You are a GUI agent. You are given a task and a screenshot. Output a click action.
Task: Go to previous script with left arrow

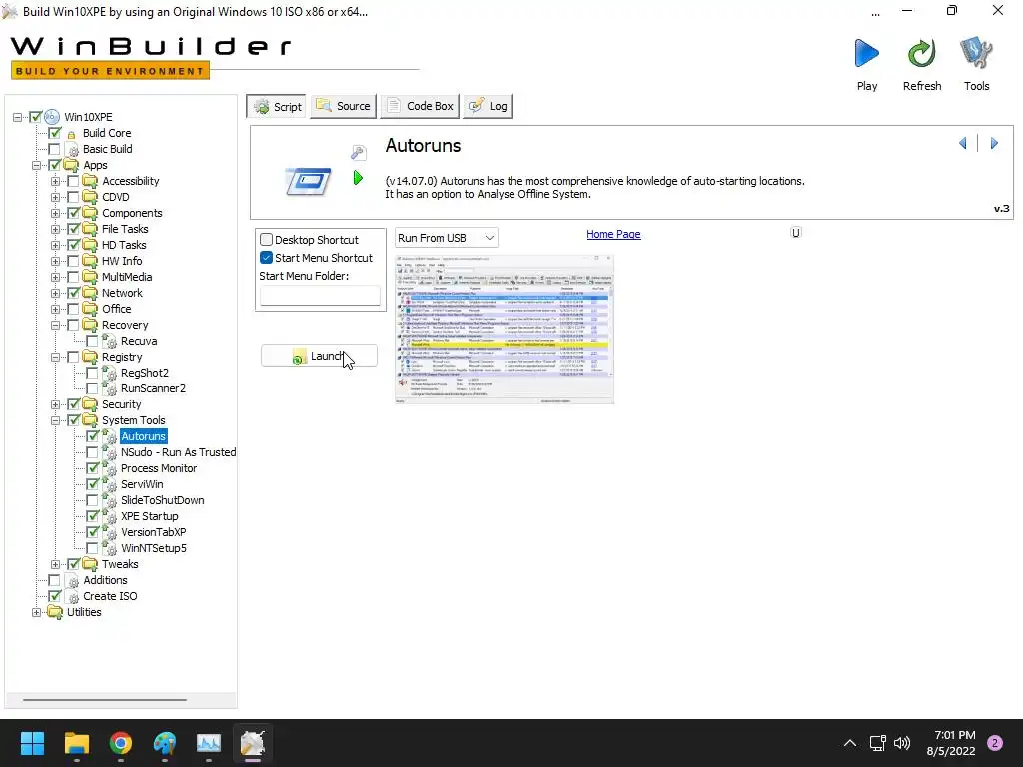962,143
